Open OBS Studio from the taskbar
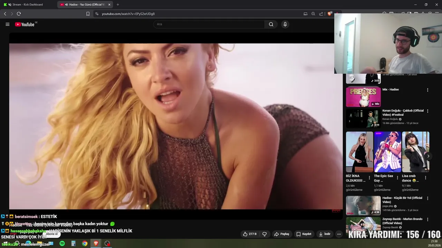 click(107, 244)
